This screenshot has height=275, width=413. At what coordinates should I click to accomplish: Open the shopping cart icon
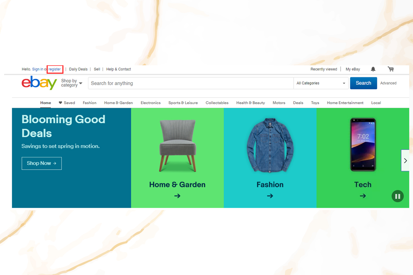[x=391, y=69]
